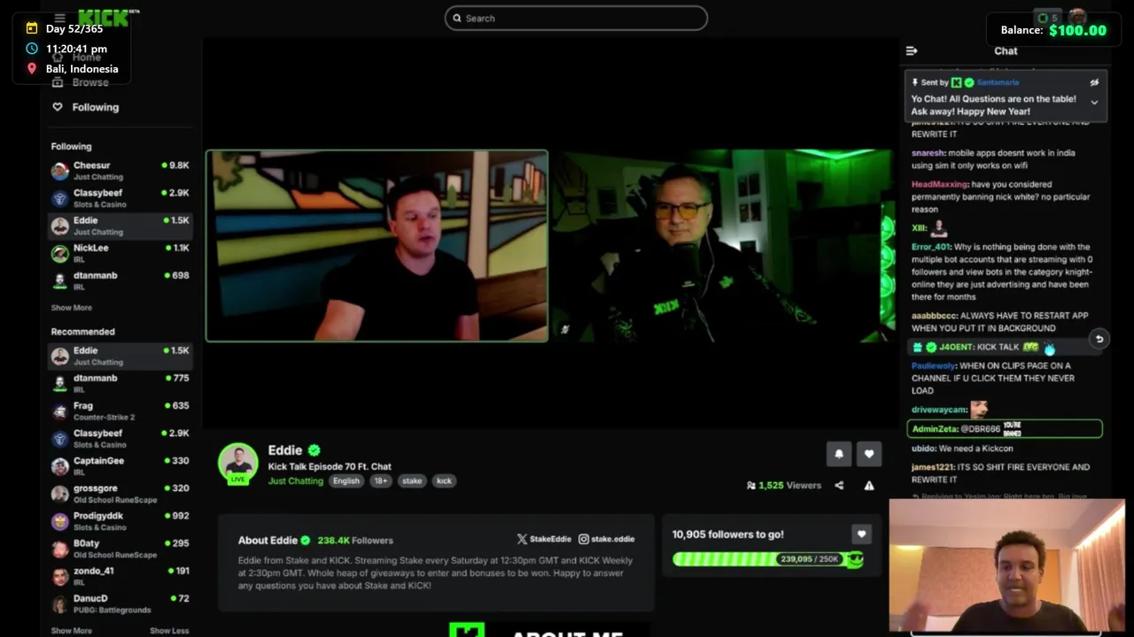Select the English tag

tap(346, 481)
